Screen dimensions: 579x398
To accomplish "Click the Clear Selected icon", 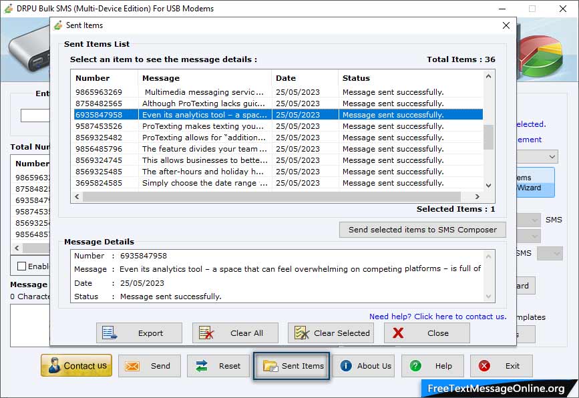I will click(302, 333).
